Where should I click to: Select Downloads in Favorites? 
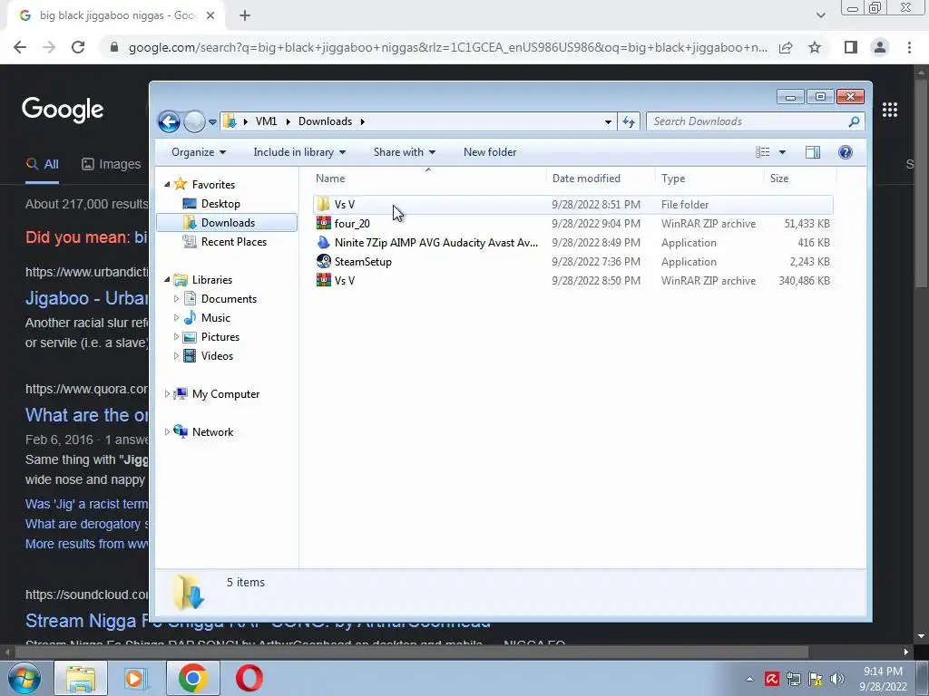point(227,223)
